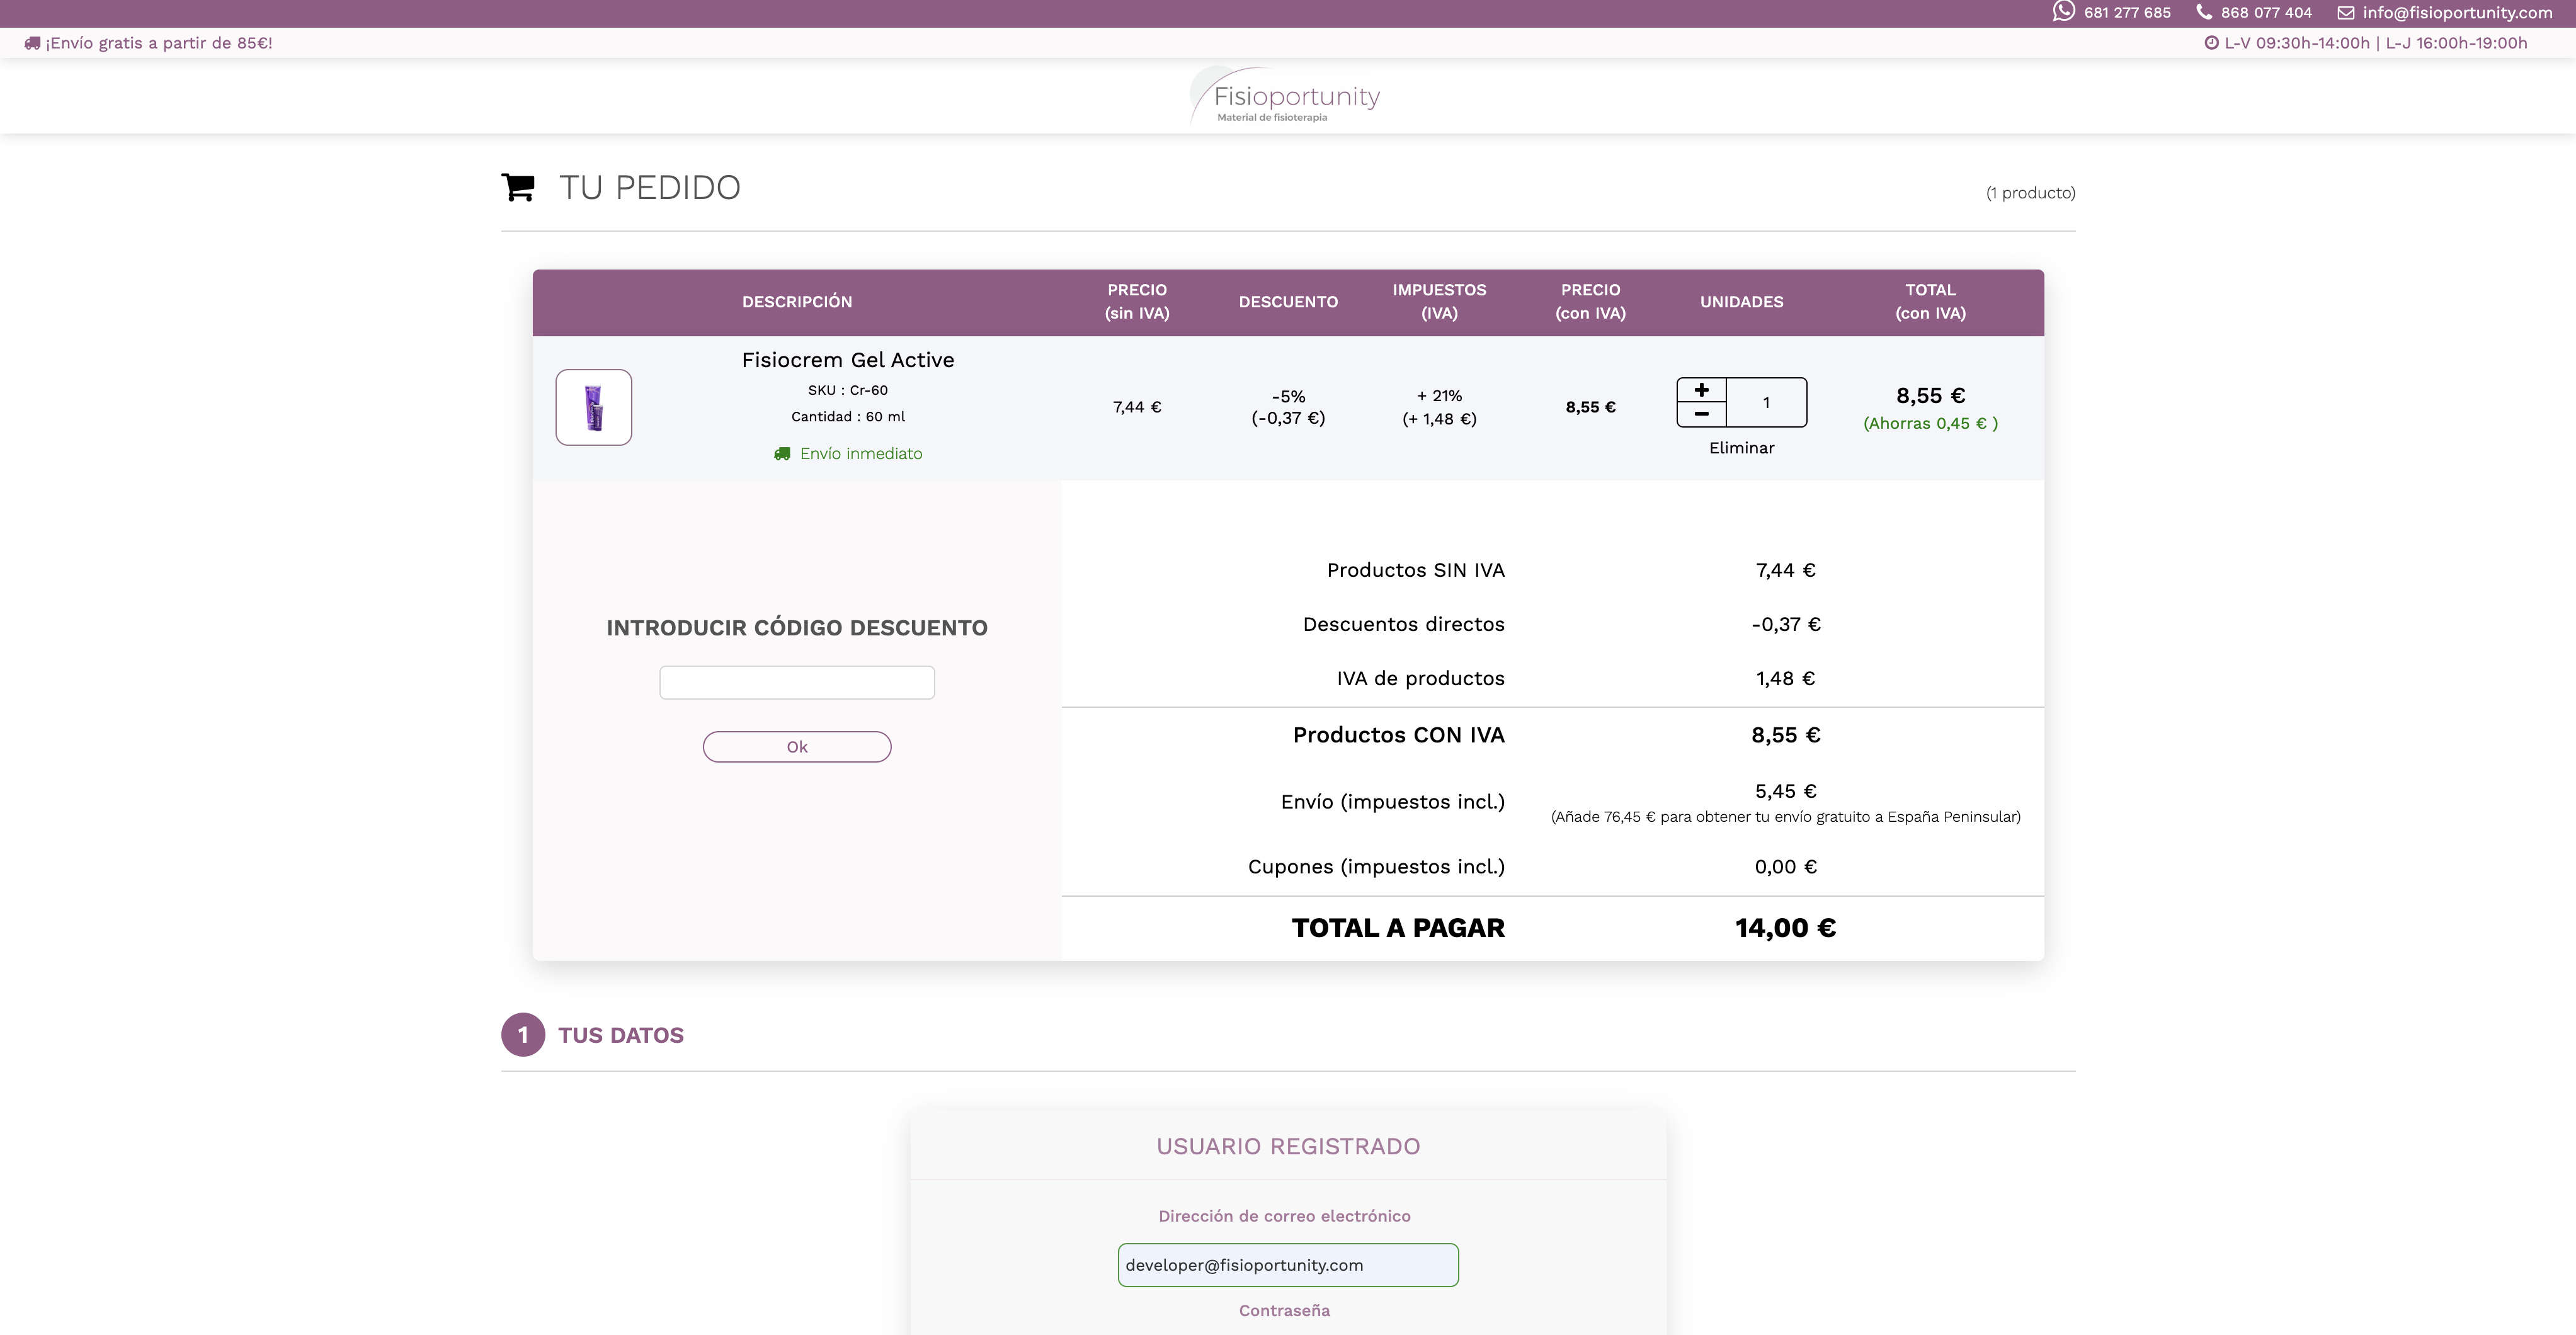This screenshot has height=1335, width=2576.
Task: Click the Ahorras 0,45 € text
Action: tap(1931, 423)
